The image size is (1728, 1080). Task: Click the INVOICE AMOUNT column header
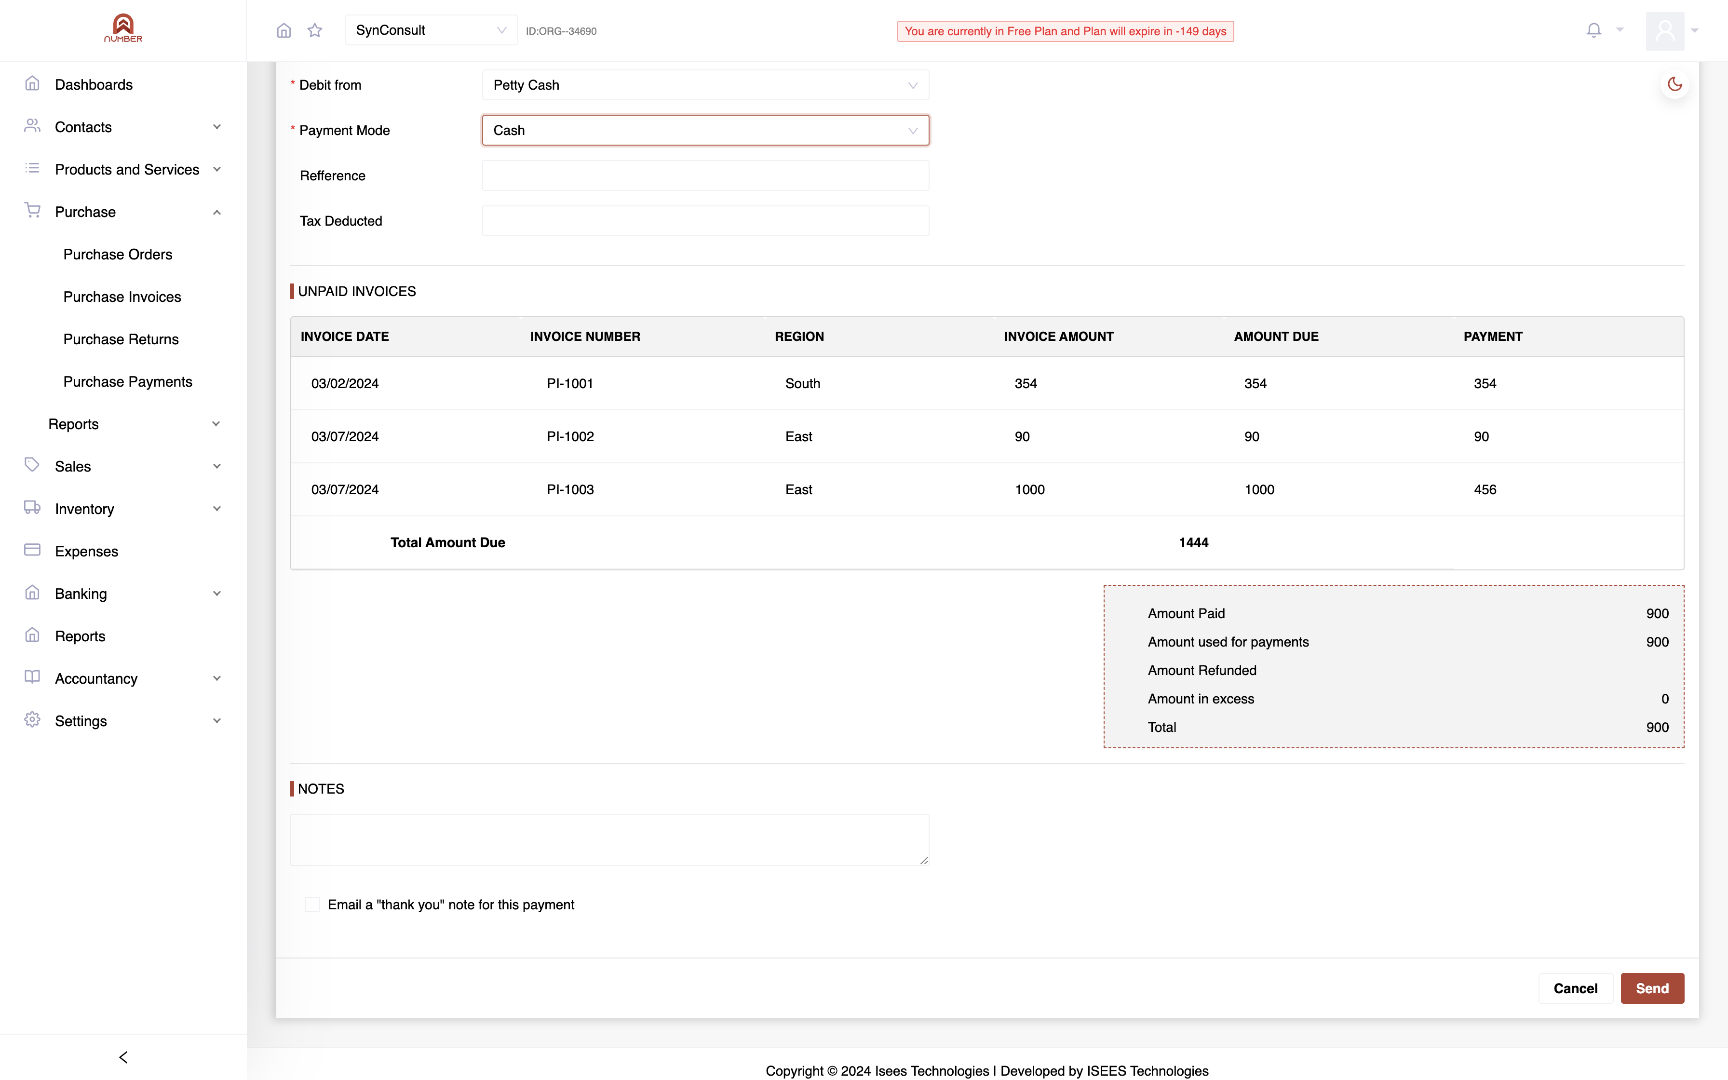(x=1058, y=337)
